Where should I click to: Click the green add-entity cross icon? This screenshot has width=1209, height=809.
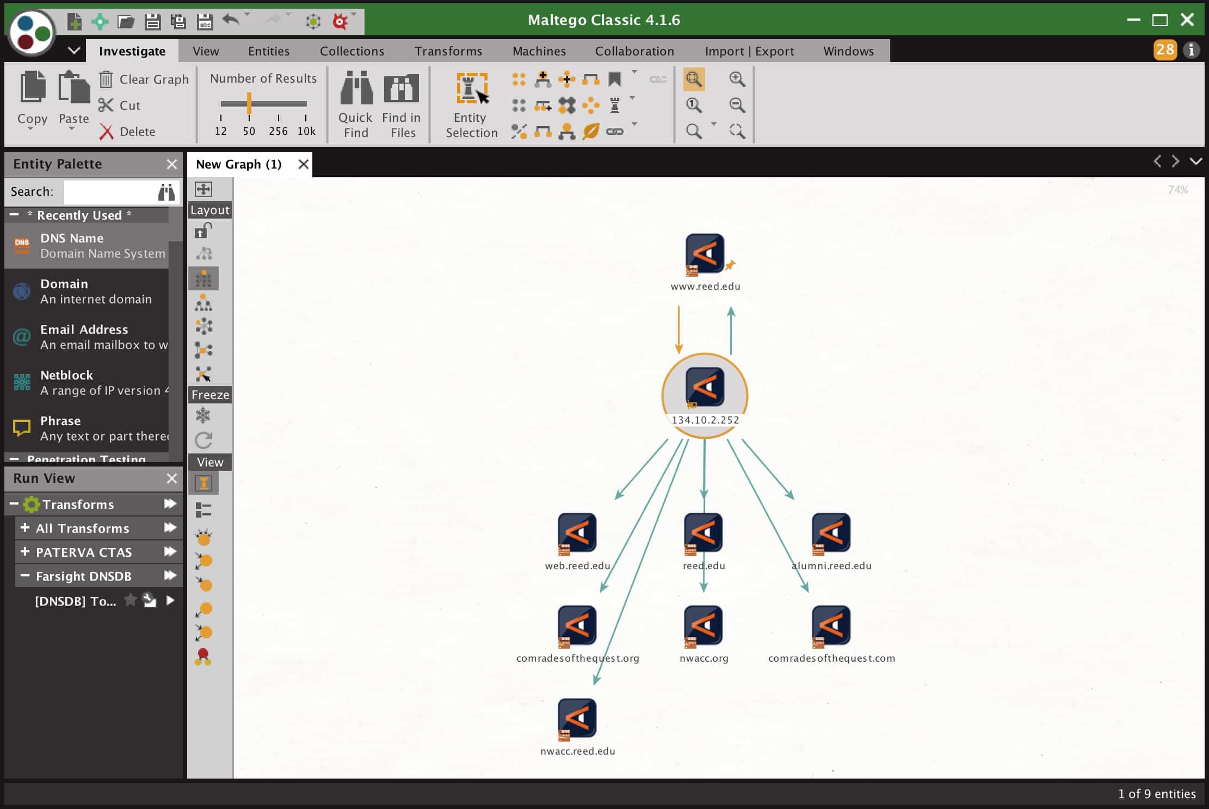tap(100, 21)
